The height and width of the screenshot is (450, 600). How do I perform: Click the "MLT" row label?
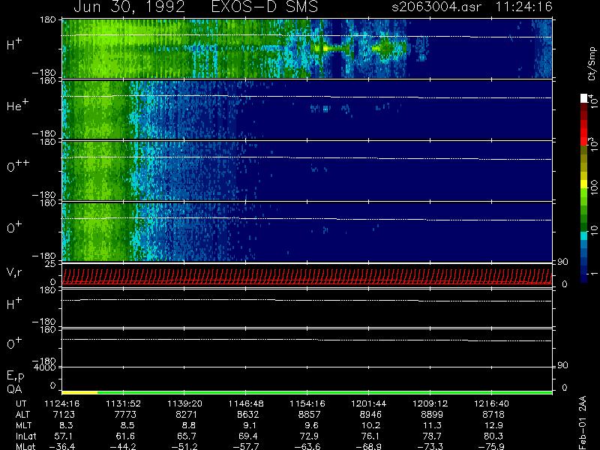[x=24, y=425]
